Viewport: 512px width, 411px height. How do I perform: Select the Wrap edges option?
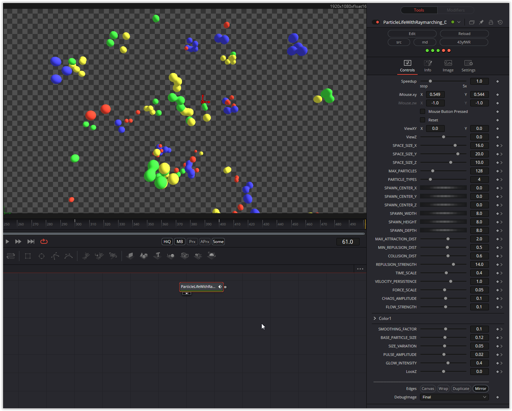coord(443,389)
